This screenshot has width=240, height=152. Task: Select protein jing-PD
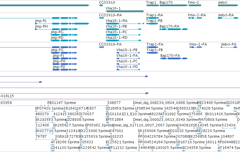[59, 67]
